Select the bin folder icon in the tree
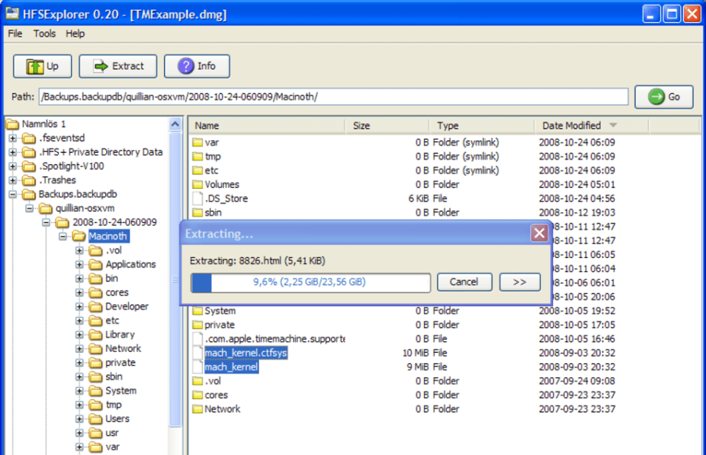 [x=96, y=279]
